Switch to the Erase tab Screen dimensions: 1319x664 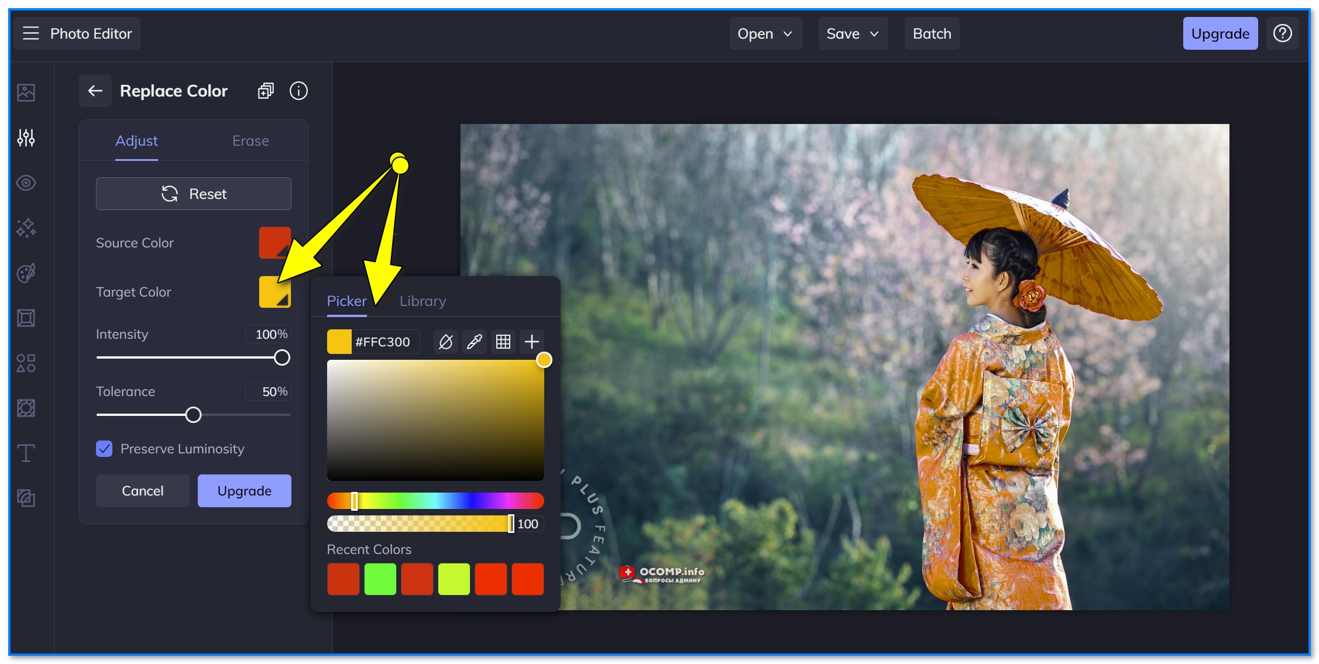click(x=250, y=140)
